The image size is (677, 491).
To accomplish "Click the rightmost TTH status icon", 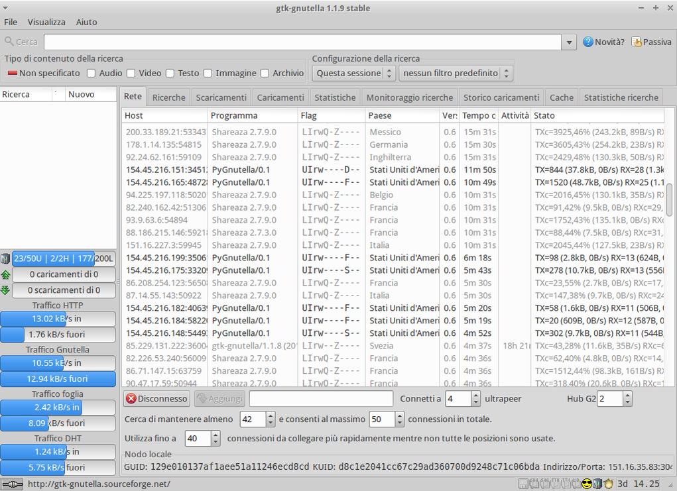I will [x=565, y=484].
